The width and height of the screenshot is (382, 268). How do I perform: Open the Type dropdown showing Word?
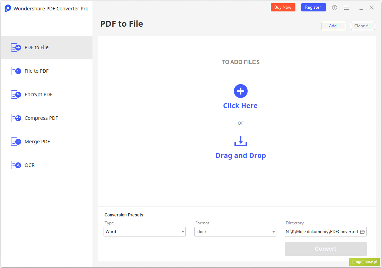pyautogui.click(x=144, y=232)
